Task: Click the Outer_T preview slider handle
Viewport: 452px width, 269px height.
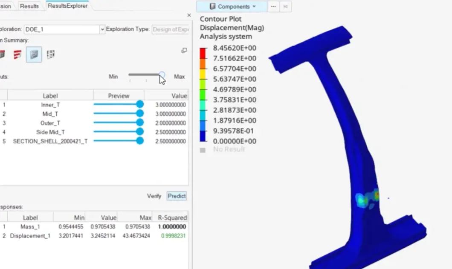Action: [139, 123]
